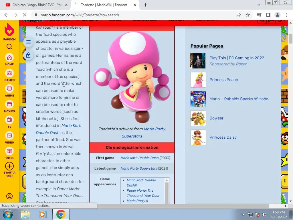This screenshot has height=220, width=293.
Task: Open user profile icon in Fandom sidebar
Action: click(9, 196)
